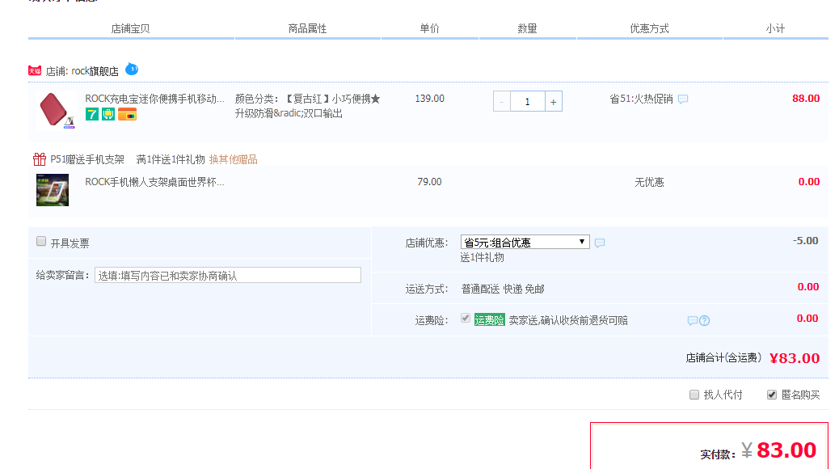Screen dimensions: 839x469
Task: Click the comment bubble icon next to 火热促销
Action: 683,99
